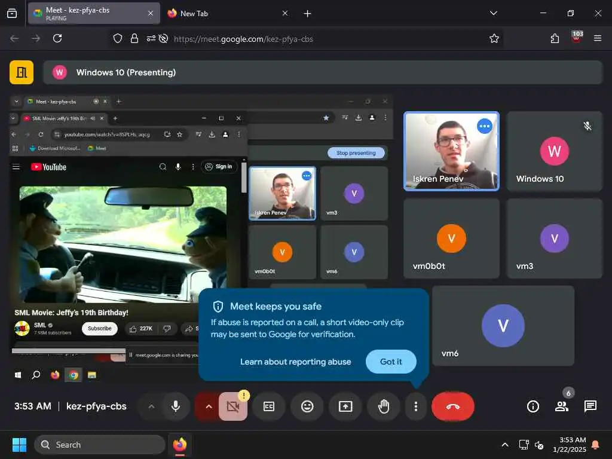Open the Firefox extensions puzzle icon
This screenshot has width=612, height=459.
point(555,38)
